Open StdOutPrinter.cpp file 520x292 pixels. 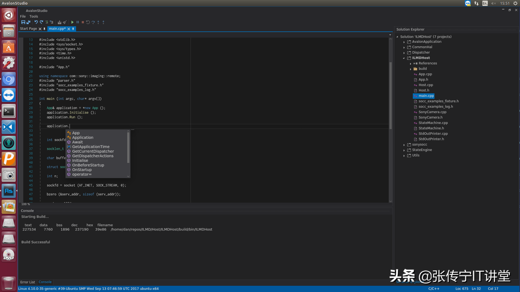point(433,134)
